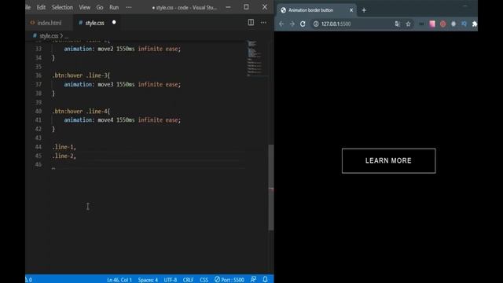This screenshot has height=283, width=503.
Task: Click the address bar URL 127.0.0.1:5500
Action: [336, 24]
